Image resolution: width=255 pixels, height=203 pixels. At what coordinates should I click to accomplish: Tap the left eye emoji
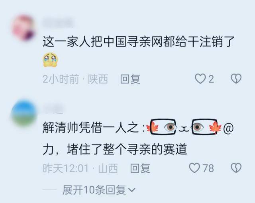coord(170,127)
